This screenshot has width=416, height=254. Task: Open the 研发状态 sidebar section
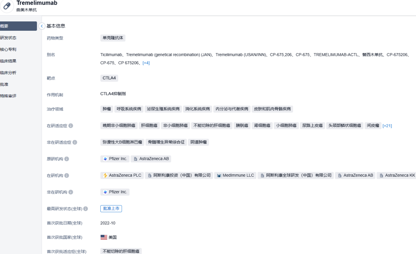pos(8,38)
